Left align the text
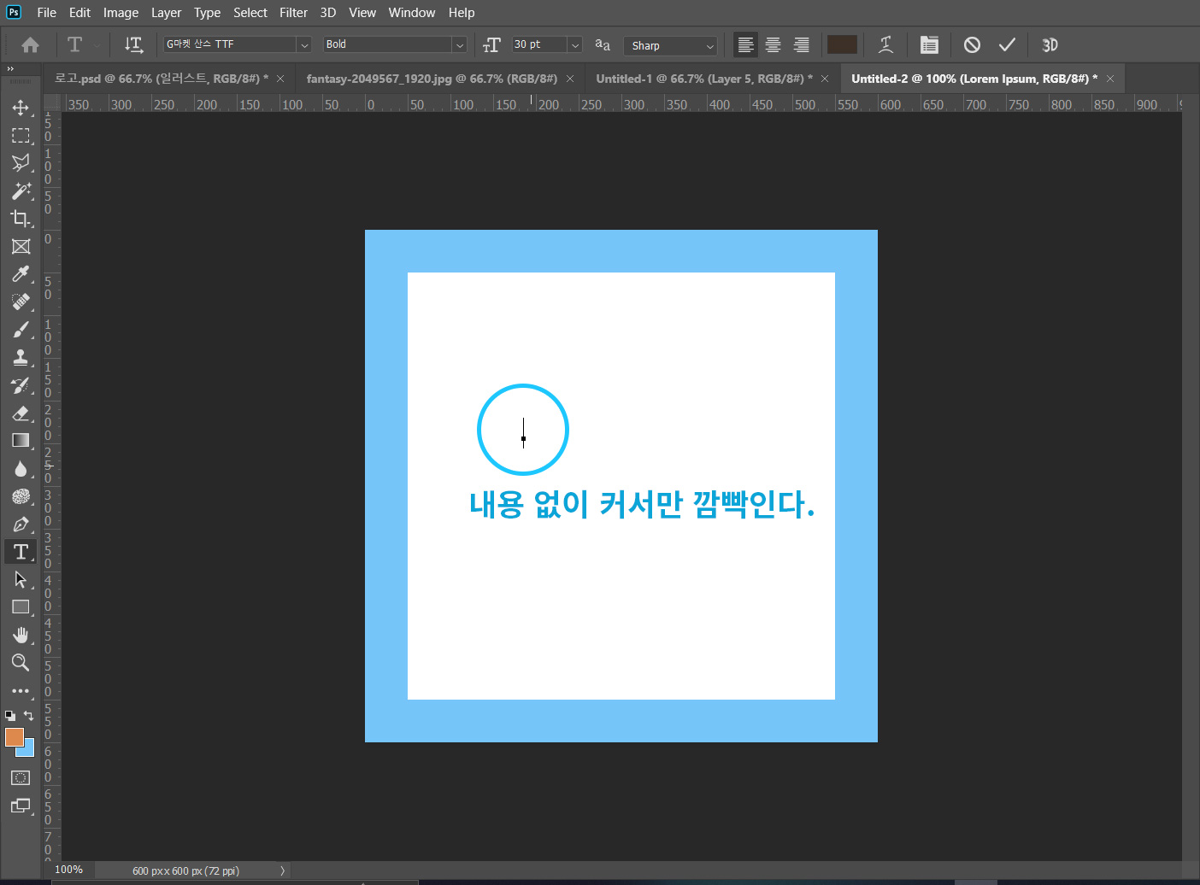Screen dimensions: 1200x885 click(x=745, y=45)
